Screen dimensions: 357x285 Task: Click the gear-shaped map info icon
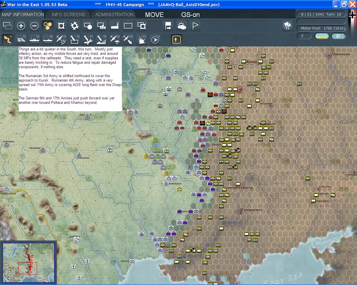click(x=74, y=26)
